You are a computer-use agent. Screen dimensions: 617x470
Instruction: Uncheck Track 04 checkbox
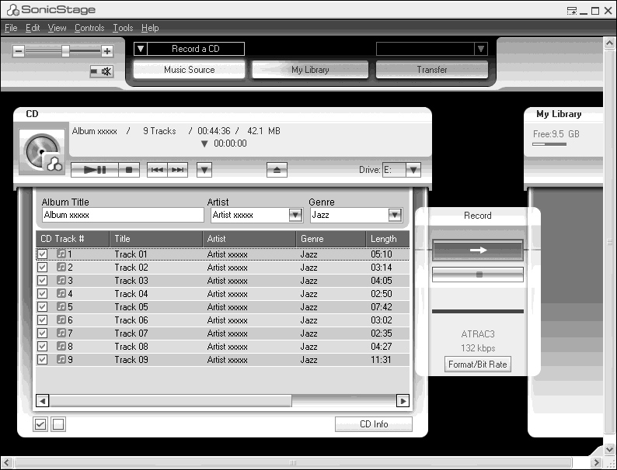pyautogui.click(x=42, y=294)
